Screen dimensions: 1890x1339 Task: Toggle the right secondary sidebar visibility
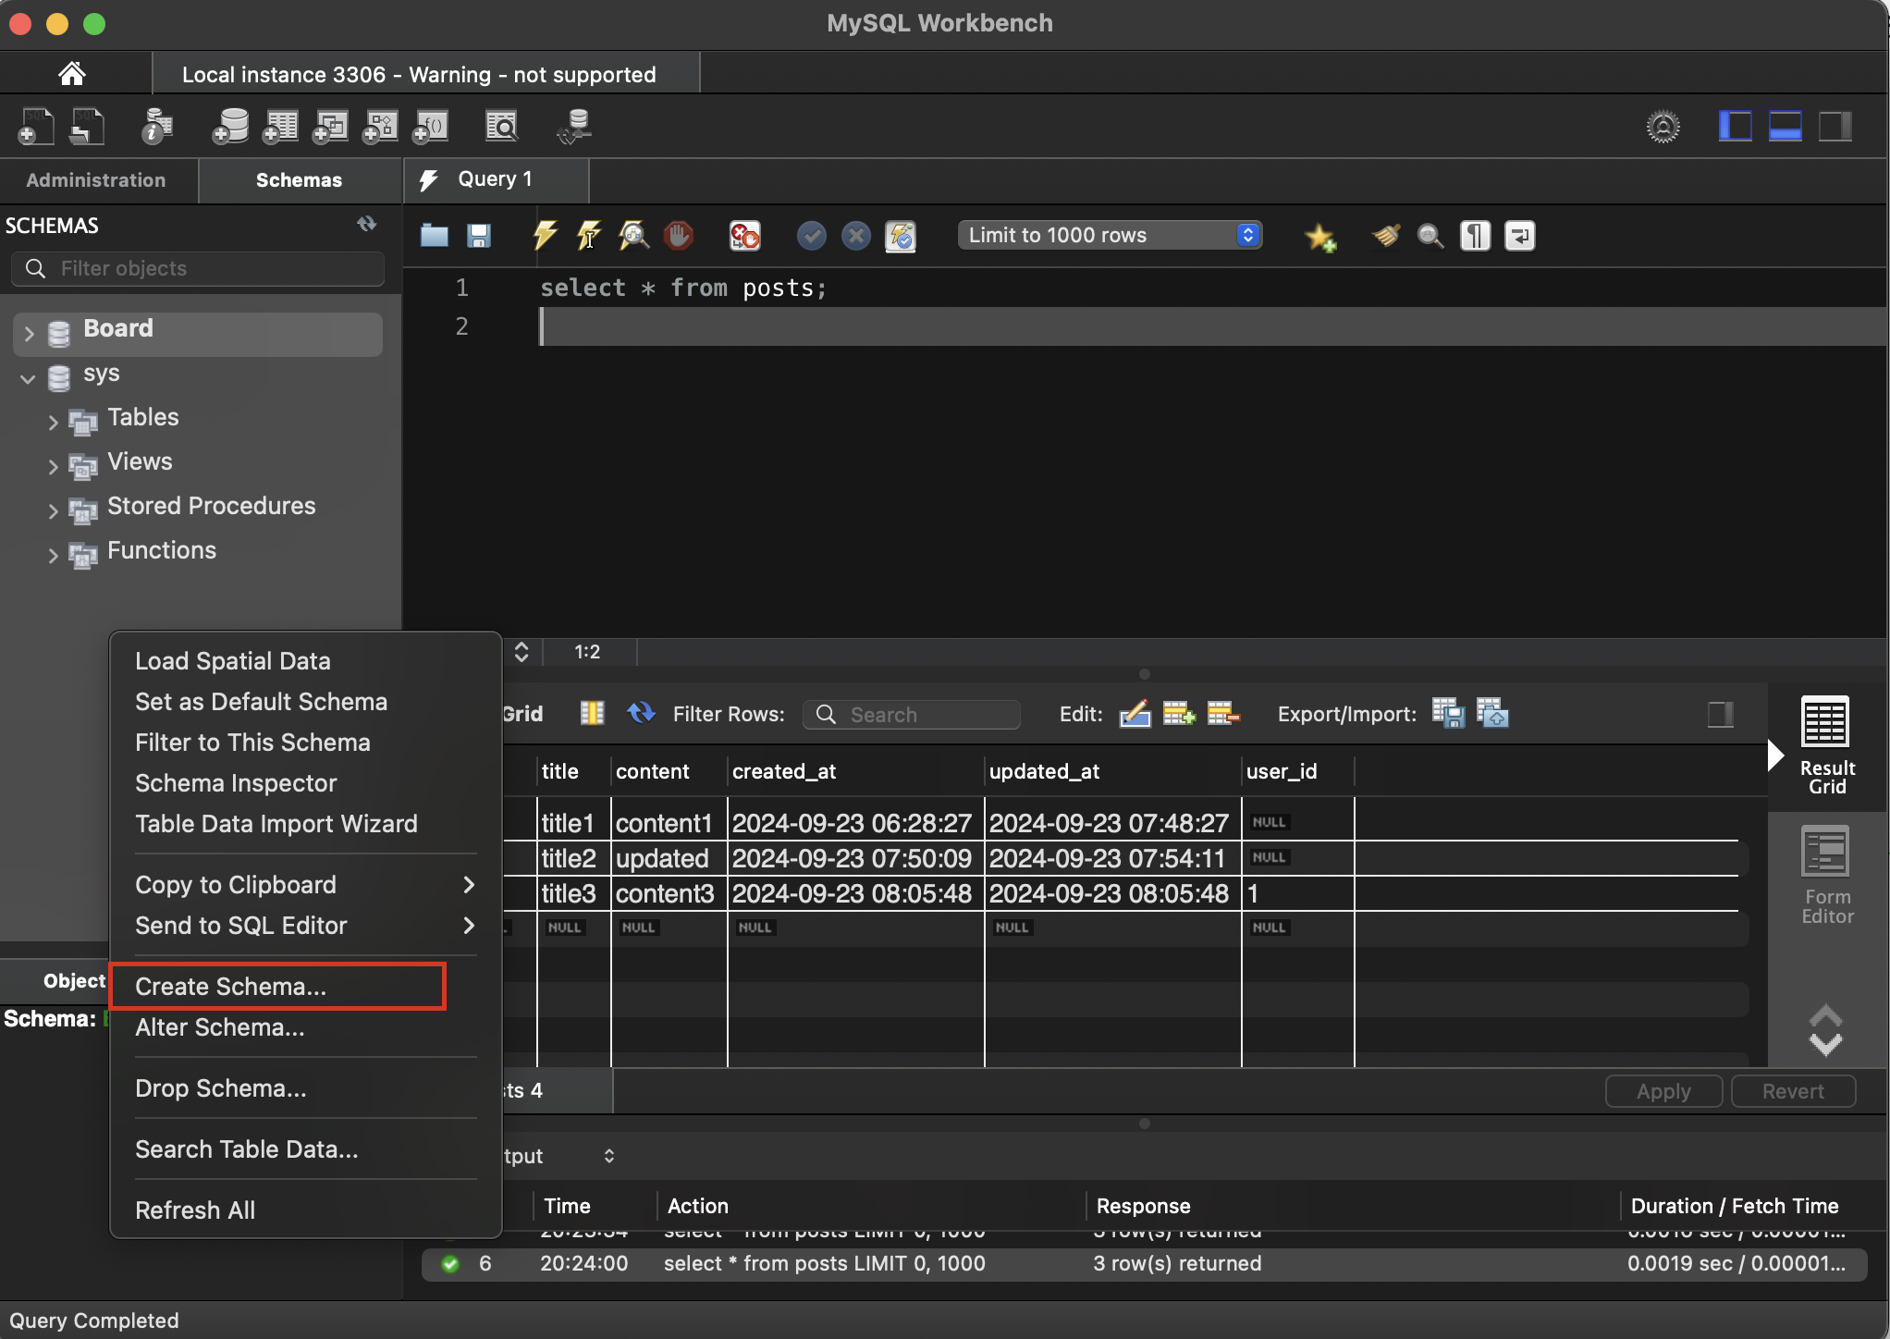click(1835, 126)
